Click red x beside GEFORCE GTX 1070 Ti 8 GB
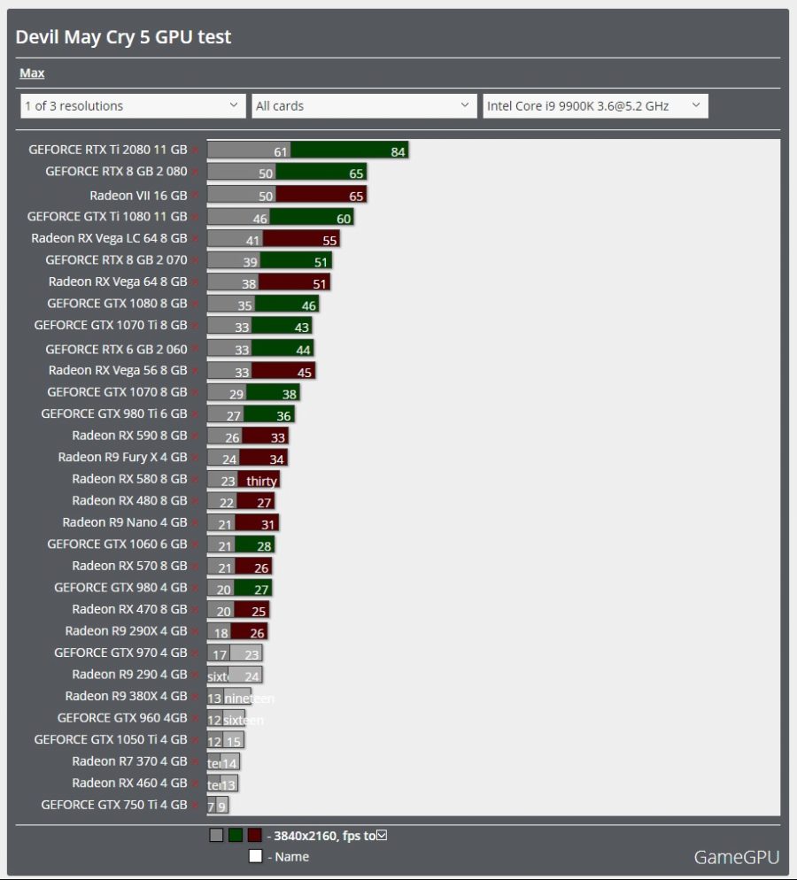Image resolution: width=797 pixels, height=880 pixels. [x=196, y=326]
